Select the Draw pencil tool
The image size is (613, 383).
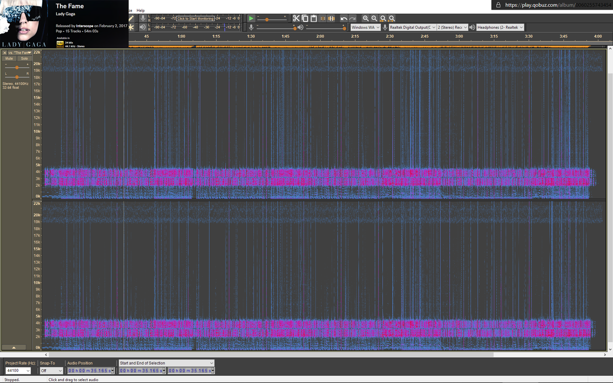[132, 18]
